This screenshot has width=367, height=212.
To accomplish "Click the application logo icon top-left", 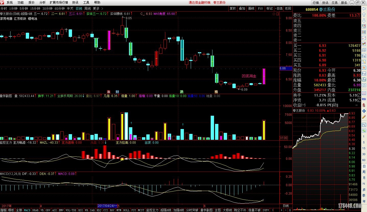I will (x=2, y=2).
